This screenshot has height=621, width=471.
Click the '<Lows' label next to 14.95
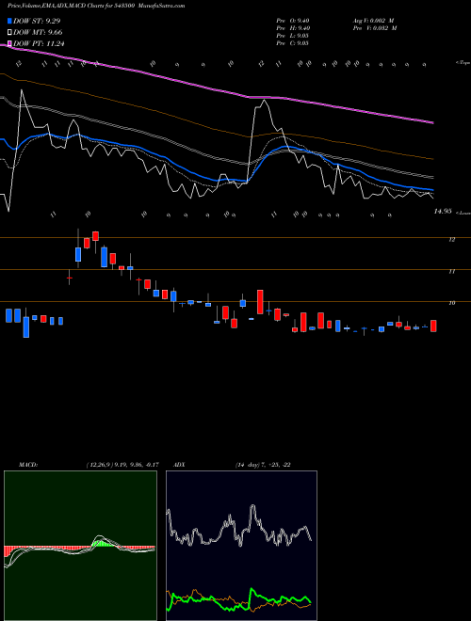[463, 213]
